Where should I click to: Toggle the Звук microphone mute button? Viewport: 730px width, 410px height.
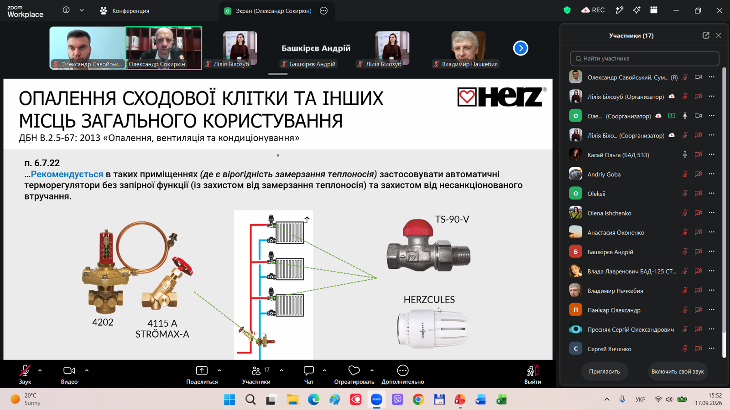(25, 370)
